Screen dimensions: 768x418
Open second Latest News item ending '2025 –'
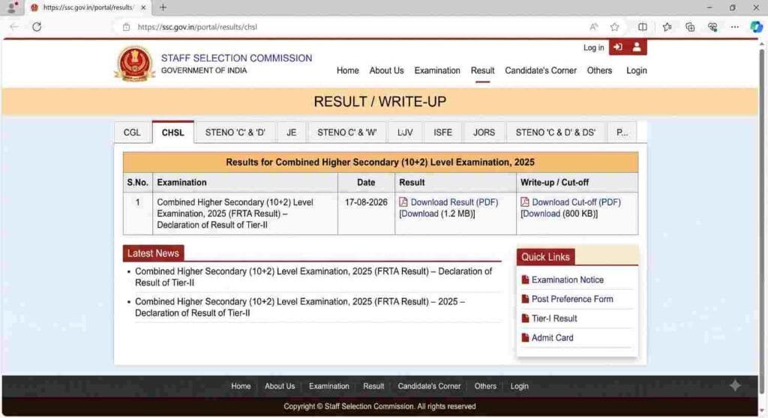coord(300,307)
